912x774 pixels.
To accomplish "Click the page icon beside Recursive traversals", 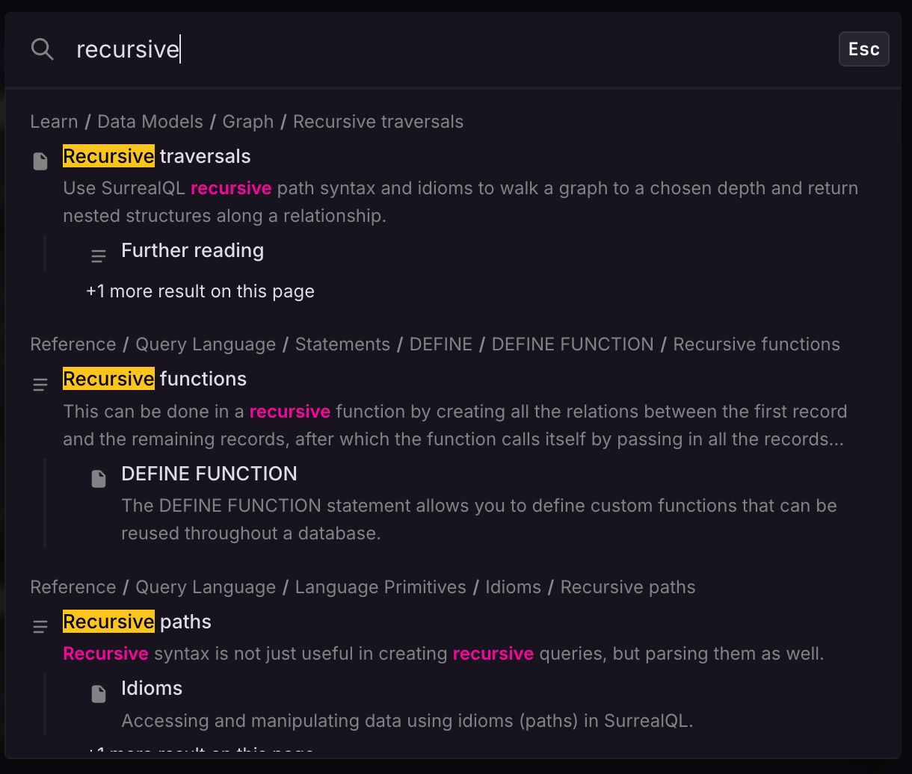I will 40,161.
